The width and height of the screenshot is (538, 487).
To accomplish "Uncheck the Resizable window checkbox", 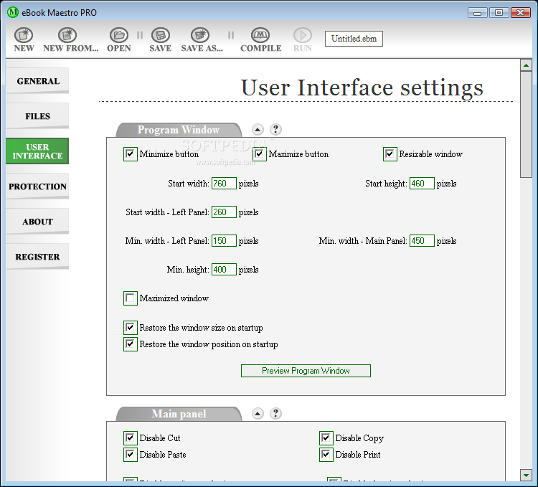I will coord(390,154).
